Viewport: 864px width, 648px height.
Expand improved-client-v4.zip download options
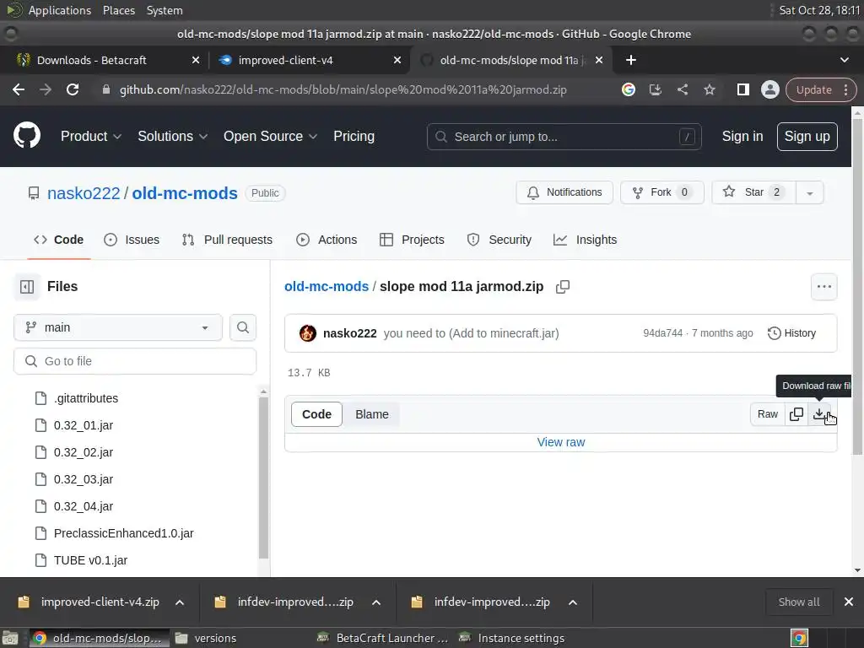pyautogui.click(x=180, y=602)
